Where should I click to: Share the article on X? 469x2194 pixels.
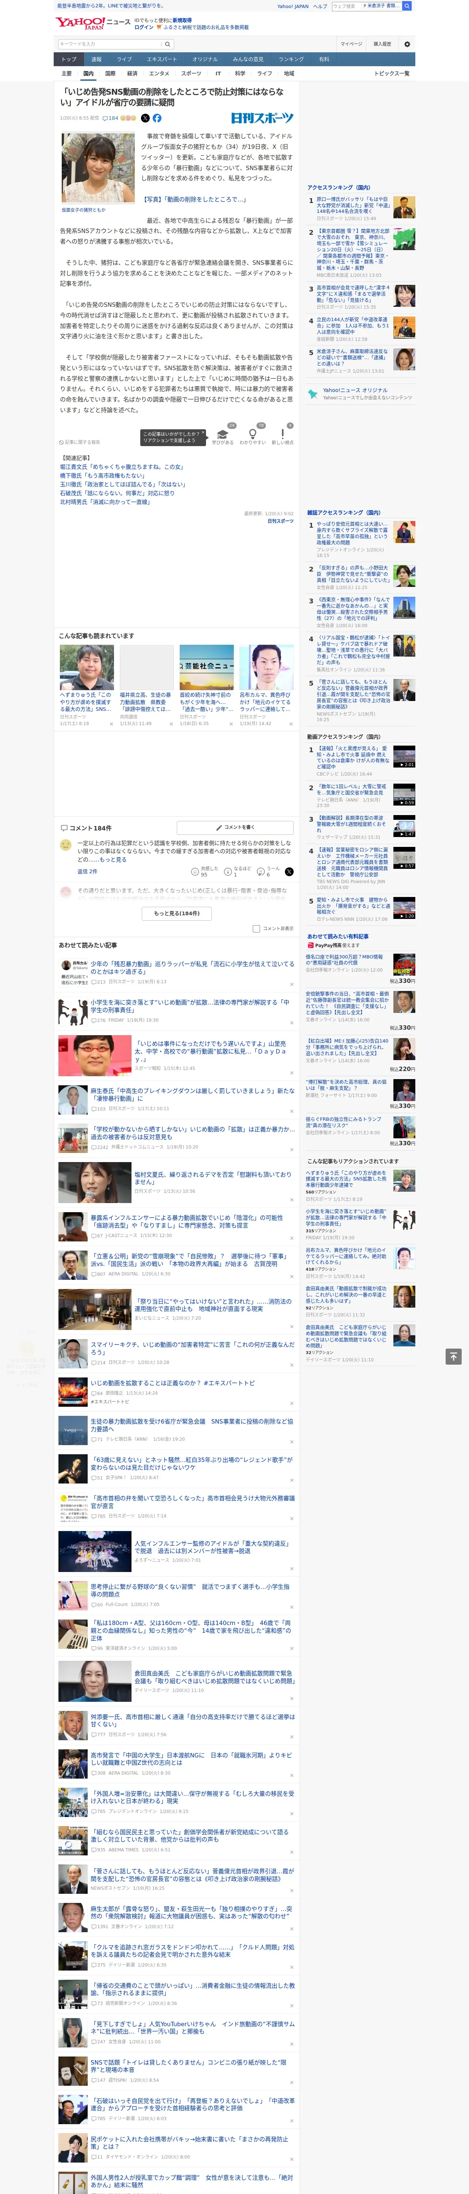click(x=145, y=118)
